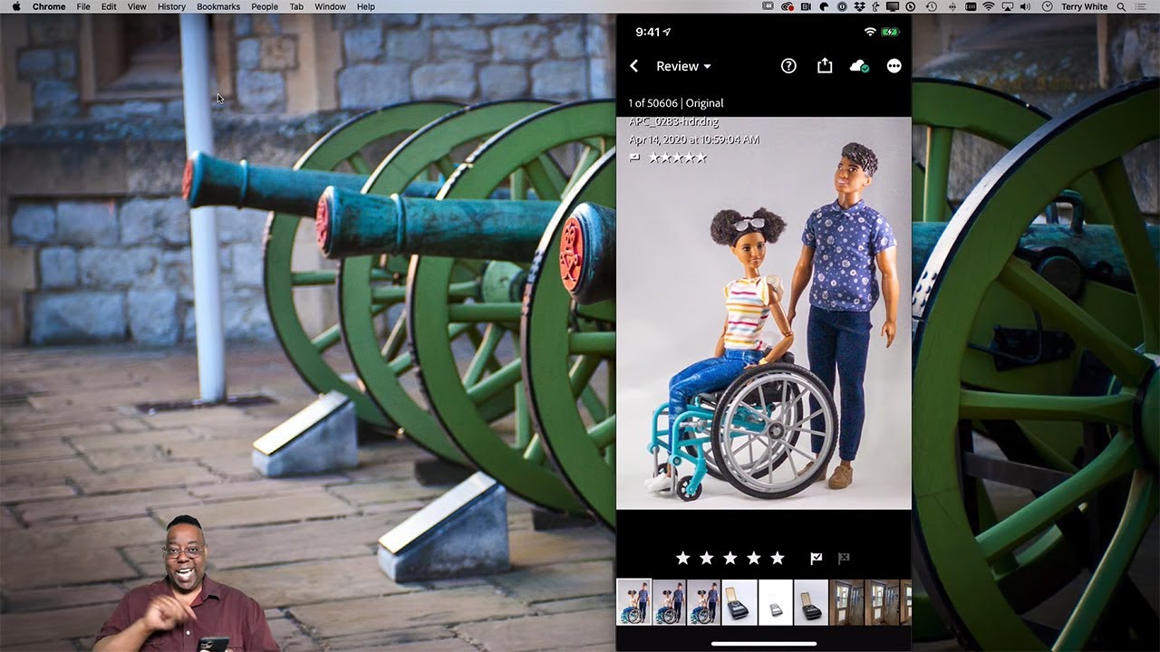Open the AirPlay display menu icon

point(1008,6)
